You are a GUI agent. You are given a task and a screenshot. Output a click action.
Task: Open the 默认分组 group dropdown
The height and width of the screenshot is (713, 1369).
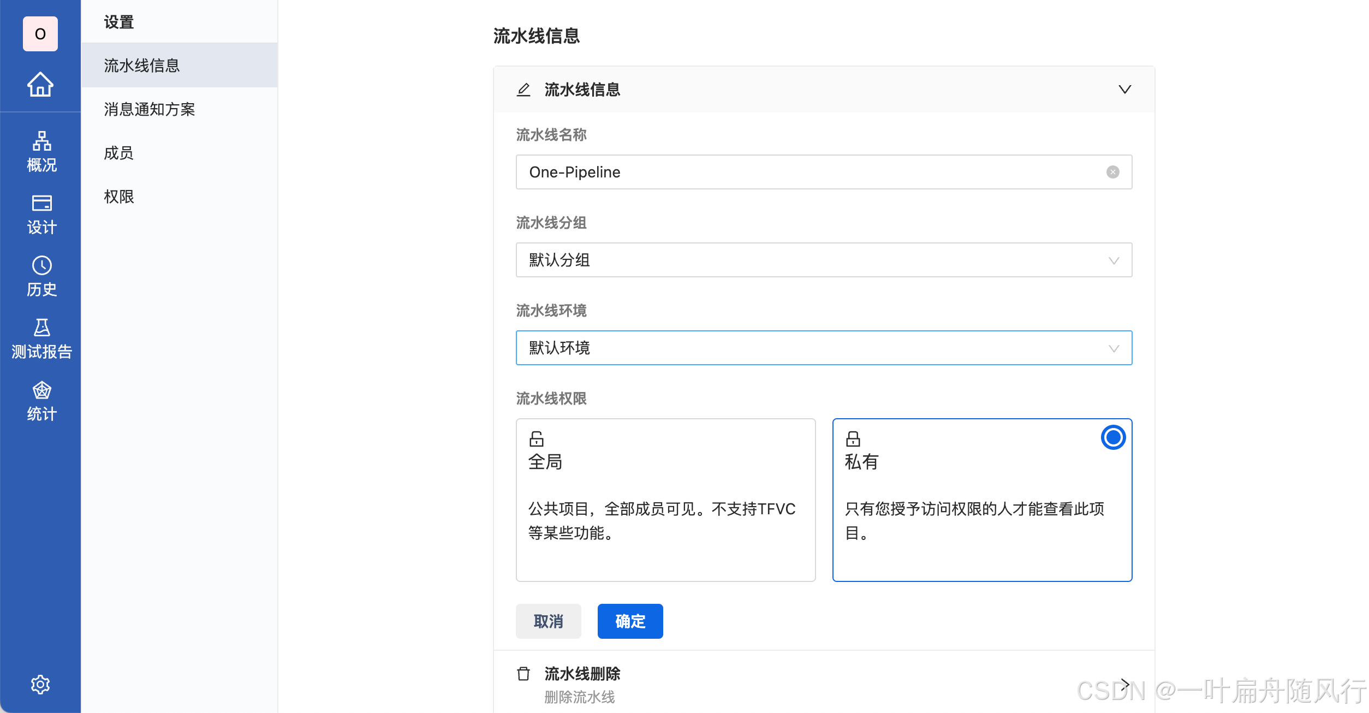824,260
